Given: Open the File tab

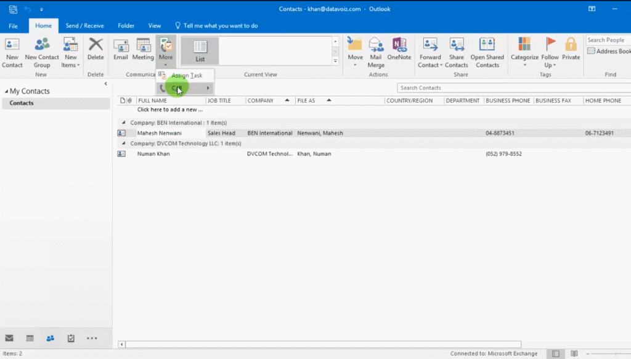Looking at the screenshot, I should pyautogui.click(x=14, y=26).
